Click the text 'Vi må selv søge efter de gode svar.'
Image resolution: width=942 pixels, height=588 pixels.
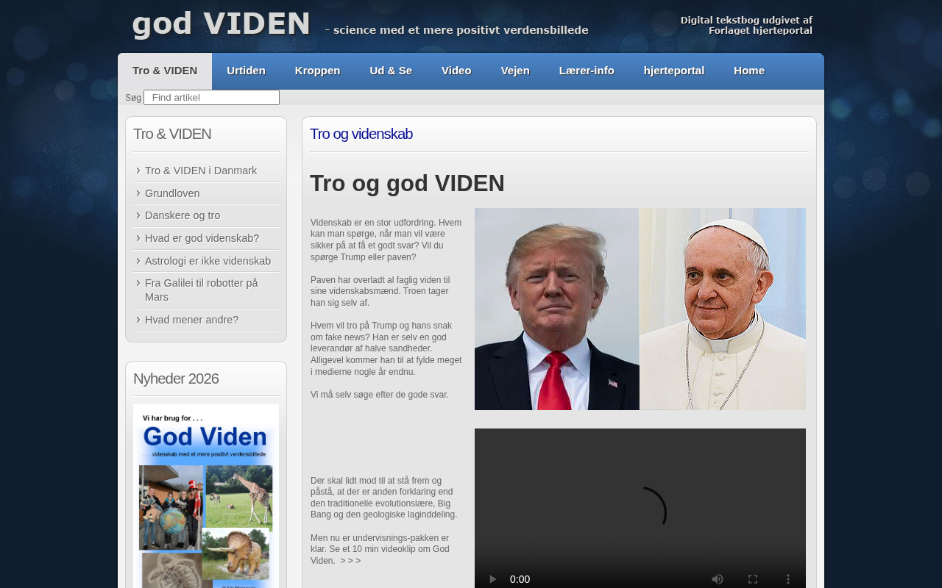pos(380,395)
